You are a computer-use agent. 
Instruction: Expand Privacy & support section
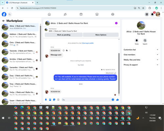(x=141, y=65)
